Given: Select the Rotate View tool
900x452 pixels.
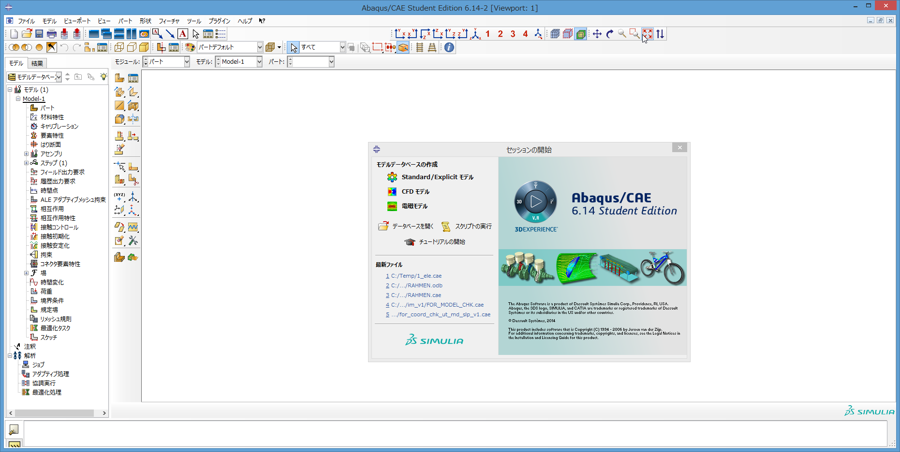Looking at the screenshot, I should (x=610, y=34).
